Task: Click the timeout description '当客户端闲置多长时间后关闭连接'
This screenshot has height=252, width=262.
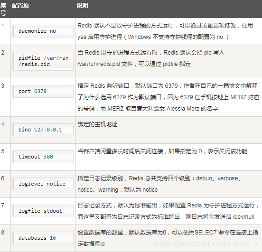Action: [162, 151]
